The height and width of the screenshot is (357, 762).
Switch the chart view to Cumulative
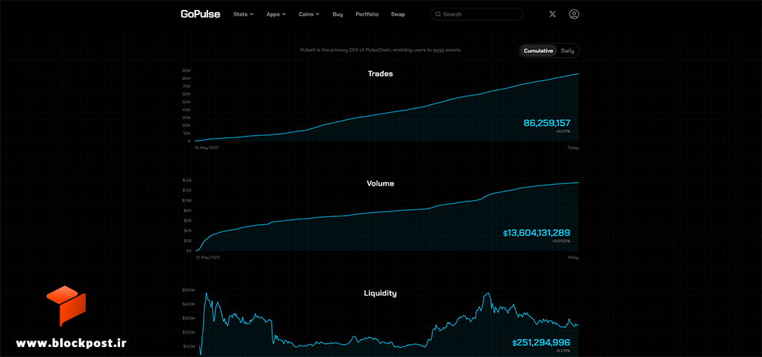[x=538, y=51]
